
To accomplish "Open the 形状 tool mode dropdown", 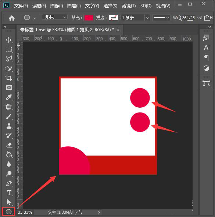I will point(55,17).
